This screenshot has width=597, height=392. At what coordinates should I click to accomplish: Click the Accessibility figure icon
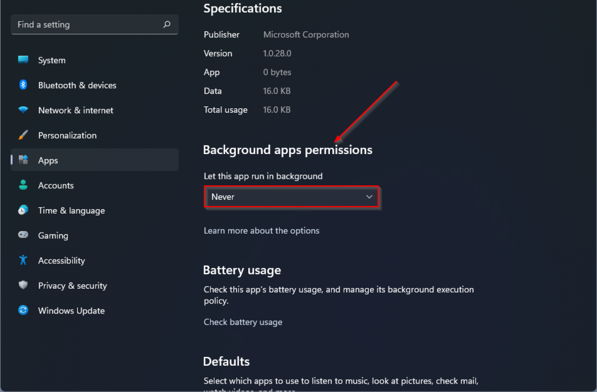pos(23,260)
